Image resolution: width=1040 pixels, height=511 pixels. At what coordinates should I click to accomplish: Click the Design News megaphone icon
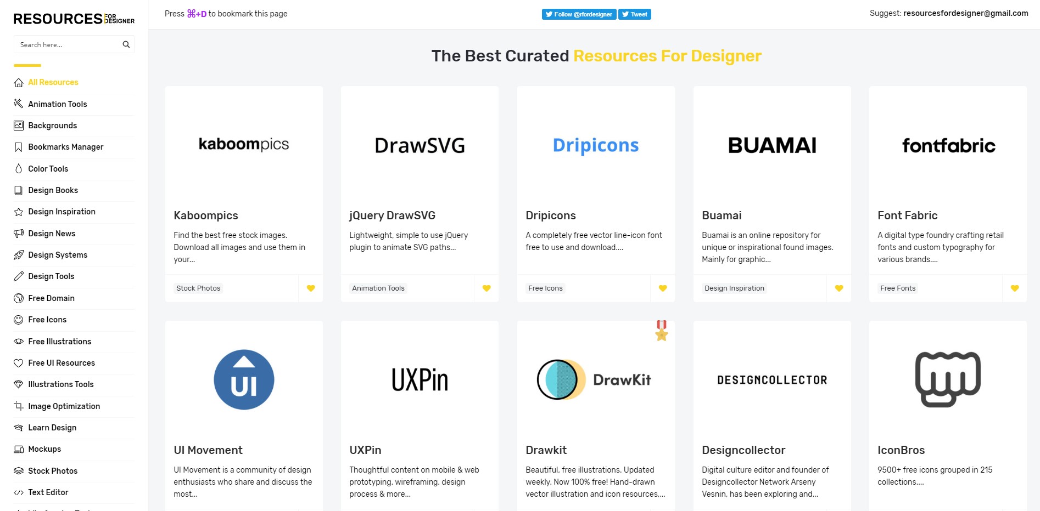(x=19, y=234)
